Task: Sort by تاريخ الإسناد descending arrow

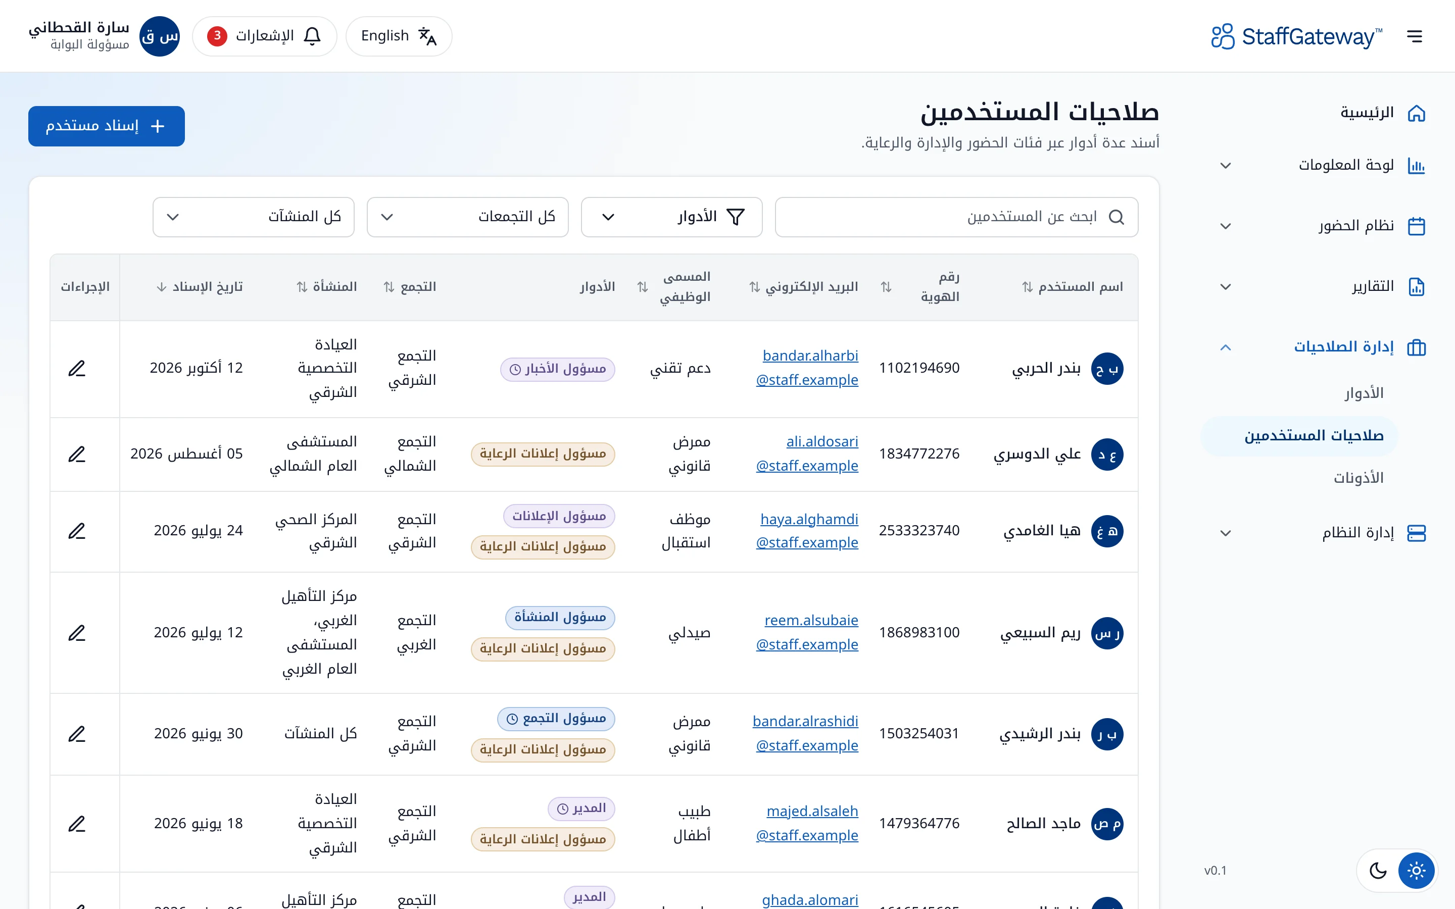Action: (161, 287)
